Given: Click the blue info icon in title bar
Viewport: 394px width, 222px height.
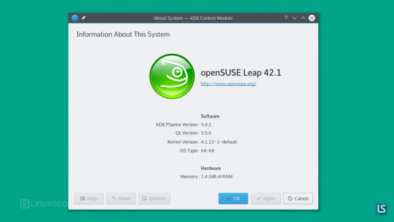Looking at the screenshot, I should tap(75, 18).
